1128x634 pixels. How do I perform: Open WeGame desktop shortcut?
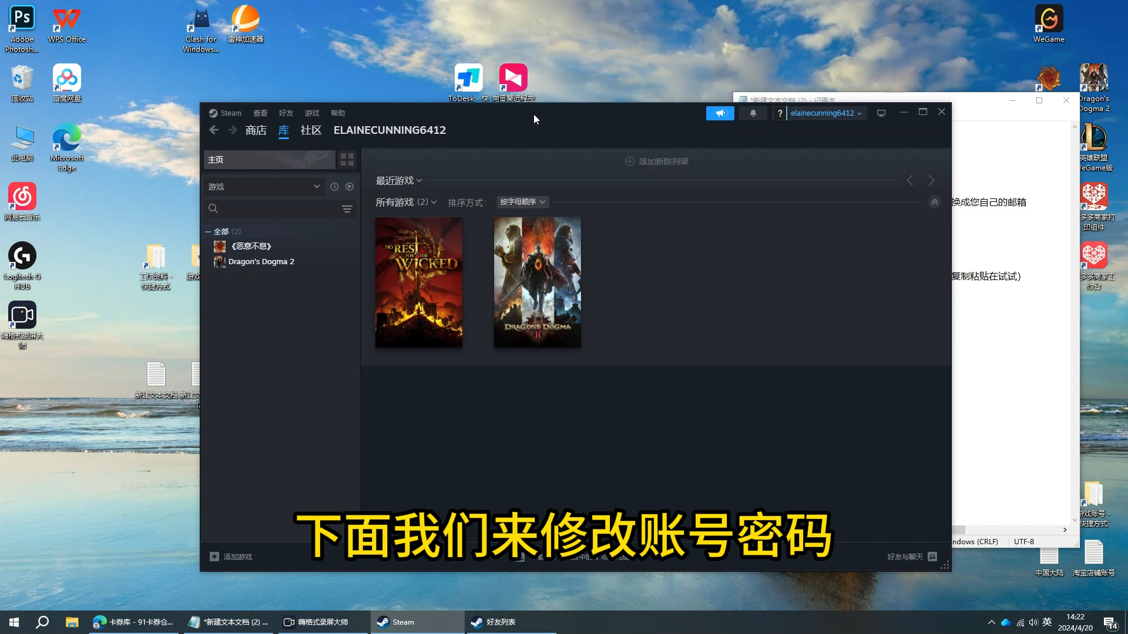pos(1049,25)
